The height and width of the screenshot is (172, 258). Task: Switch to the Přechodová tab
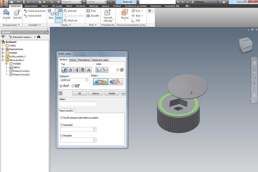[x=84, y=60]
